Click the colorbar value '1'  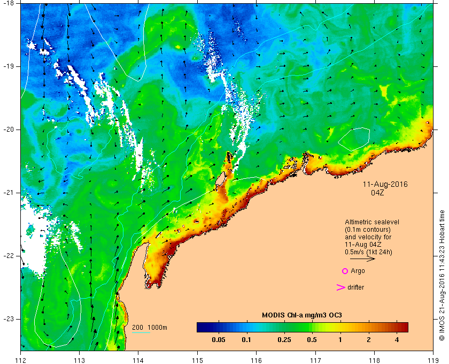[340, 340]
